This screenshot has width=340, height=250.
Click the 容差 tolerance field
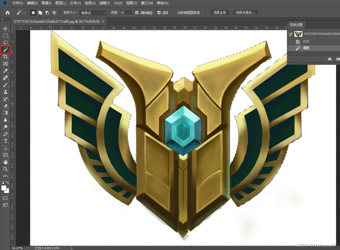(126, 13)
